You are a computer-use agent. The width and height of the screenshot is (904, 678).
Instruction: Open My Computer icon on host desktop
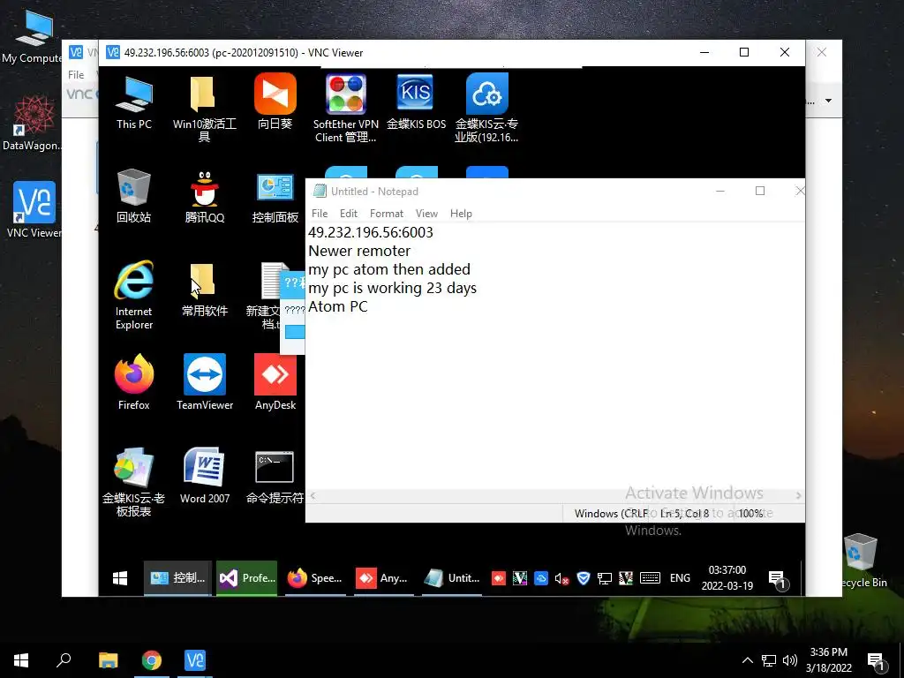33,37
